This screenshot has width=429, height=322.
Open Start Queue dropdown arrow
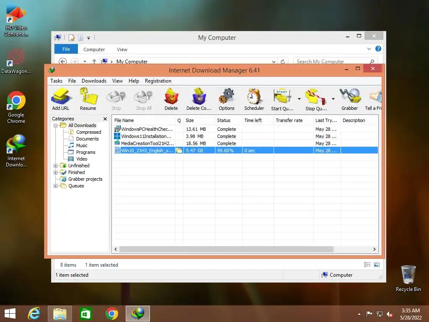pos(299,99)
